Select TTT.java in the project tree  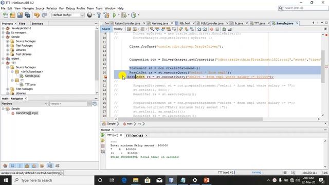click(30, 84)
